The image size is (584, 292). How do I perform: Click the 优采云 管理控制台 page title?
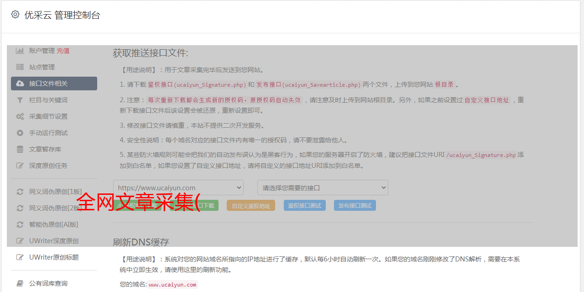62,15
